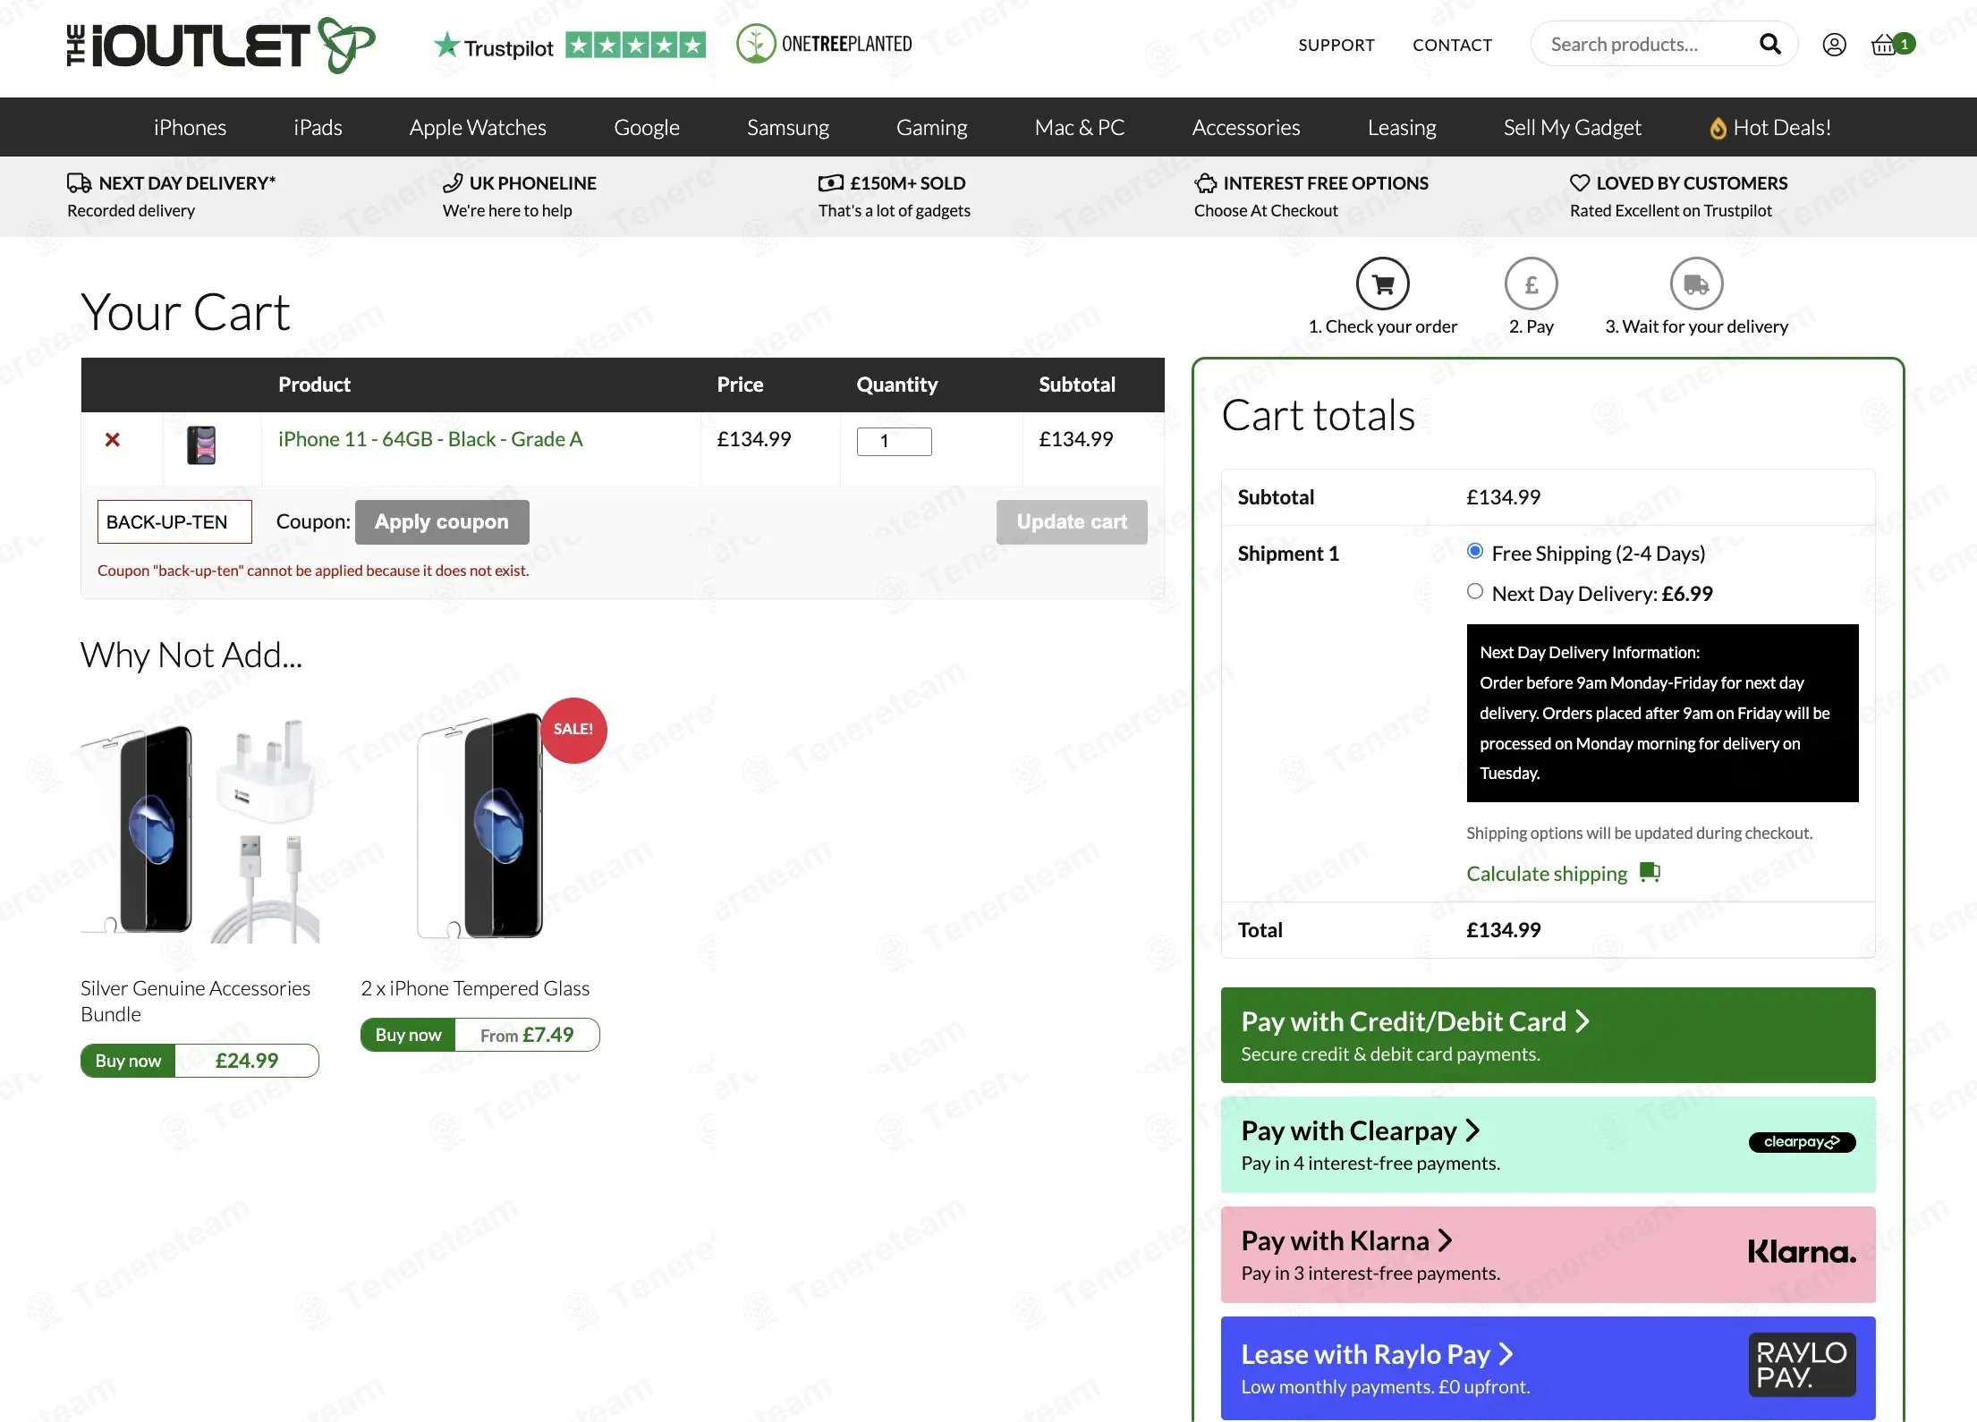Click the Apply coupon button

click(442, 521)
